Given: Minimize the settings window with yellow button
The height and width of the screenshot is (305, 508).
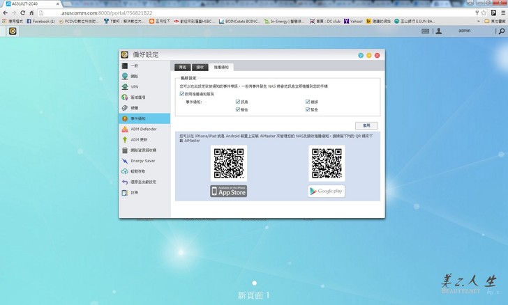Looking at the screenshot, I should [x=369, y=55].
